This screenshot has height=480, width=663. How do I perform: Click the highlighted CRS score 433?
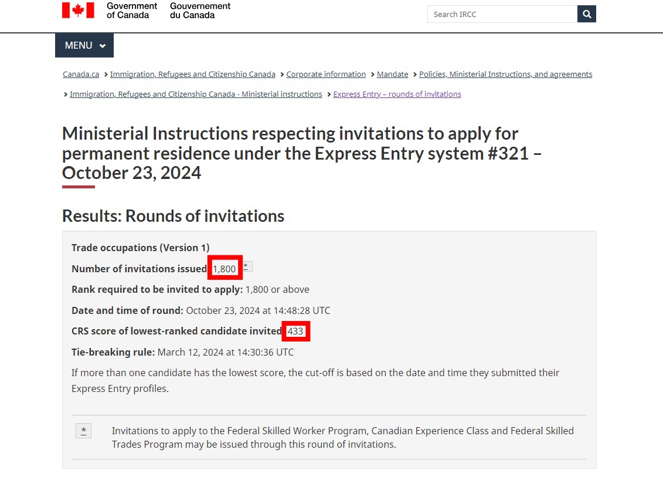(295, 331)
